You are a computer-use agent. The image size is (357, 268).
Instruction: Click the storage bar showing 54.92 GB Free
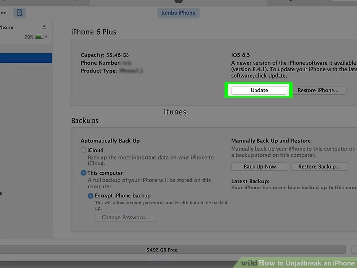pyautogui.click(x=162, y=250)
